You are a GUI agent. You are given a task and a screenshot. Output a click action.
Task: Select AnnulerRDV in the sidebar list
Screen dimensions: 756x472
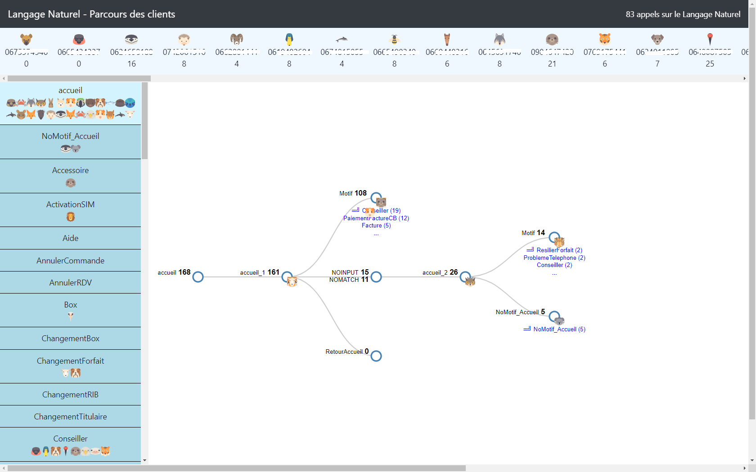[71, 283]
